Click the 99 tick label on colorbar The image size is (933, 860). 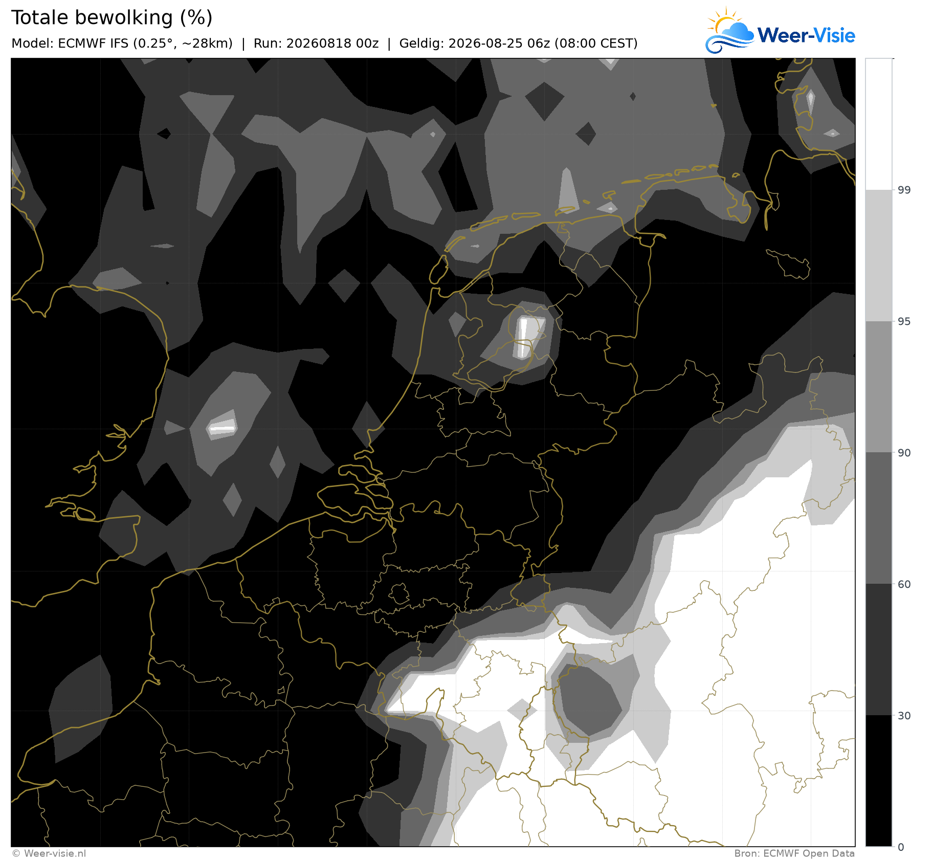pyautogui.click(x=904, y=190)
